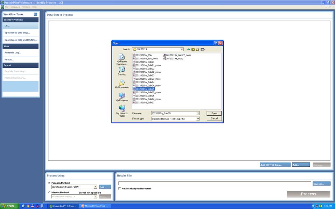
Task: Click the last quick launch icon before ProteinPilot
Action: (x=42, y=206)
